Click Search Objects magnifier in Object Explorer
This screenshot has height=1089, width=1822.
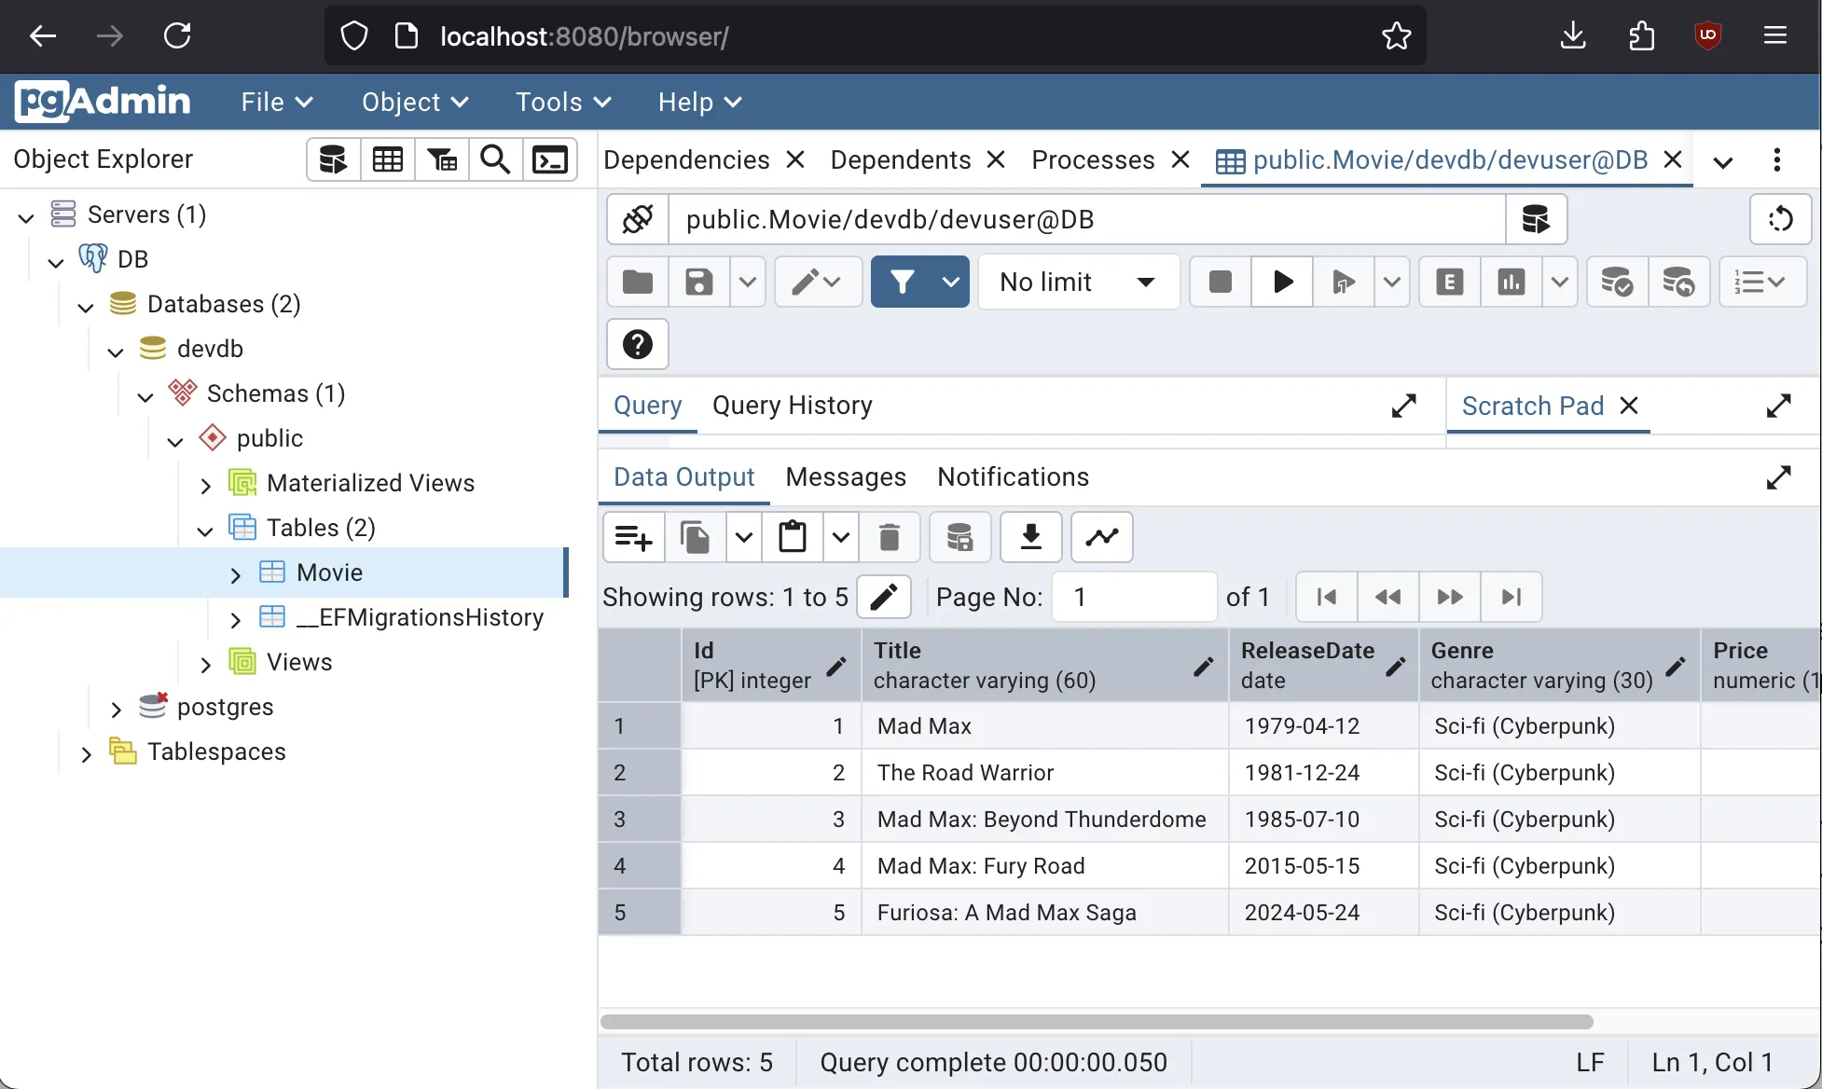pos(495,160)
